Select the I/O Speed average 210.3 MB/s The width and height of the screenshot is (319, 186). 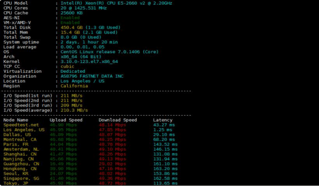tap(74, 110)
